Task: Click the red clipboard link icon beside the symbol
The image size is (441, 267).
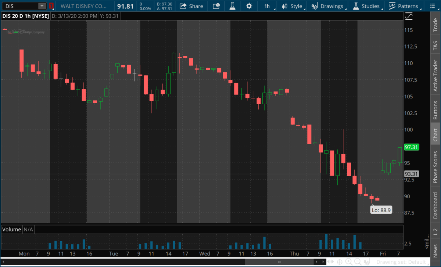Action: pos(51,6)
